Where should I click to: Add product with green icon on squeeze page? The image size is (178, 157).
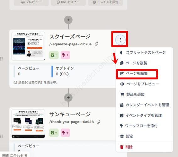[x=54, y=55]
